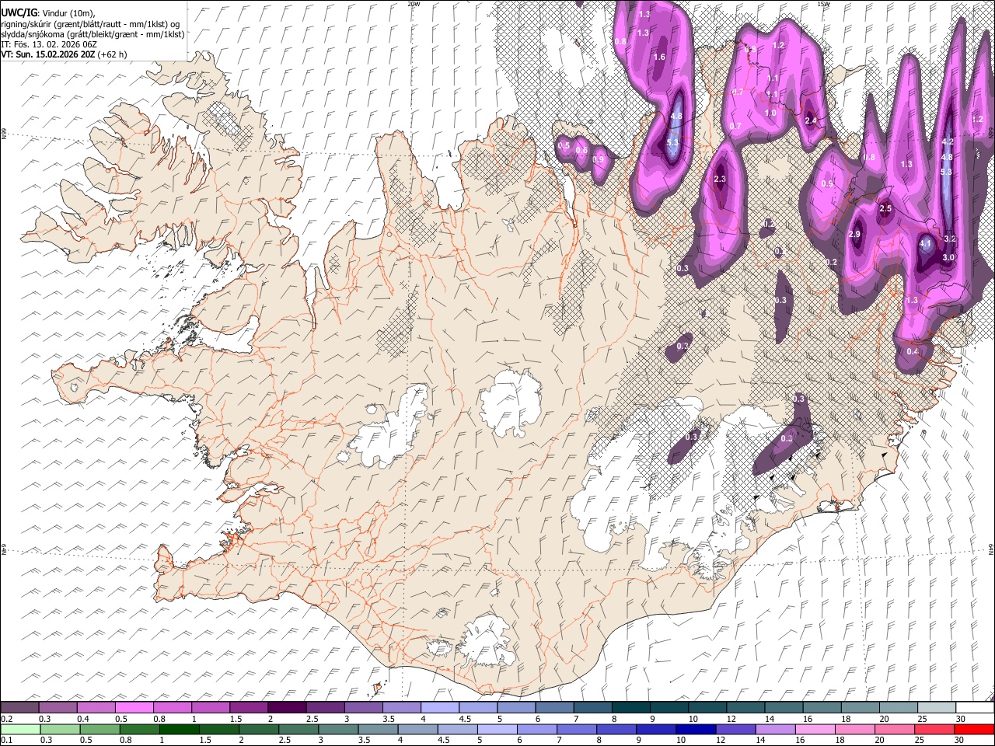Pick the pale green first swatch of lower legend
Image resolution: width=995 pixels, height=746 pixels.
point(20,730)
